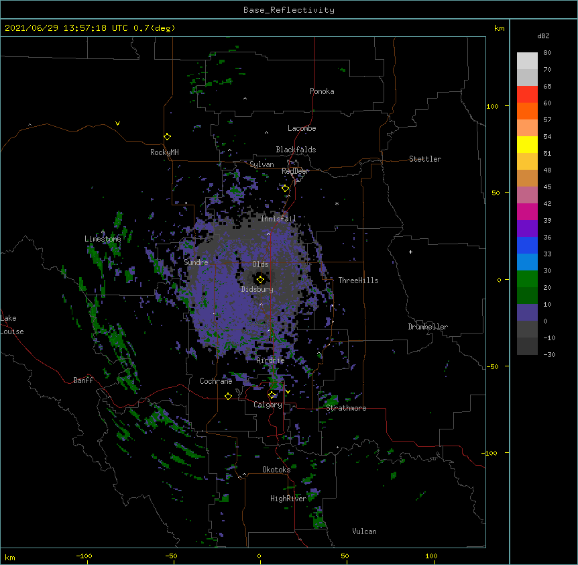Click the ThreeHills label
The height and width of the screenshot is (565, 578).
[358, 280]
